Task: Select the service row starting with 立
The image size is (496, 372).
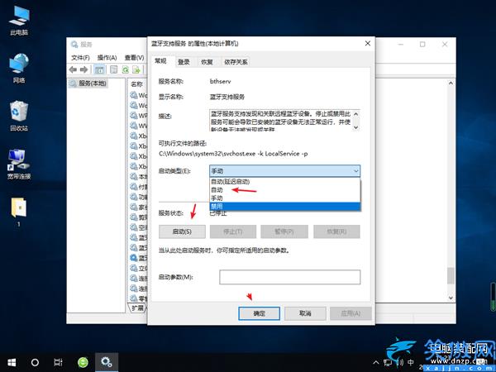Action: tap(139, 268)
